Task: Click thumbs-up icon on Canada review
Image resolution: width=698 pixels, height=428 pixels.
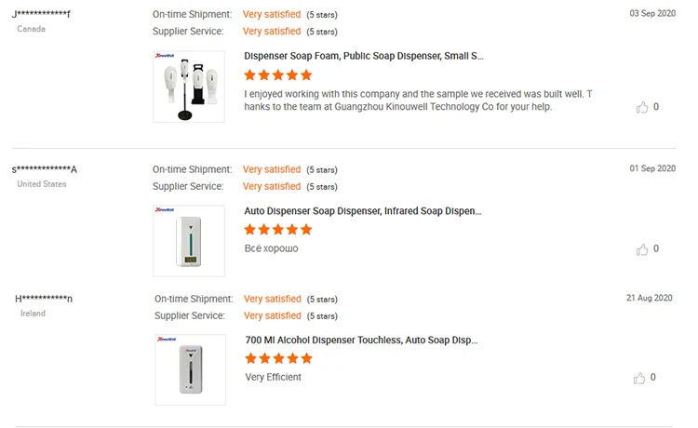Action: (642, 108)
